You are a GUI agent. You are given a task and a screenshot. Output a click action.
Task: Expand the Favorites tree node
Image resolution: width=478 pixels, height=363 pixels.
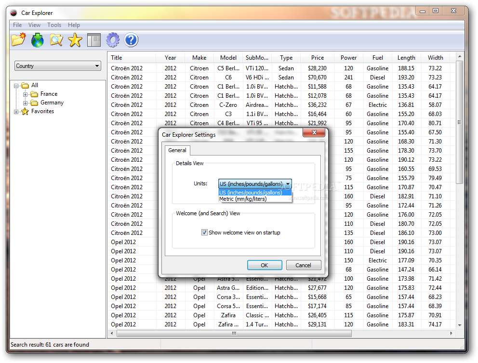(x=16, y=112)
